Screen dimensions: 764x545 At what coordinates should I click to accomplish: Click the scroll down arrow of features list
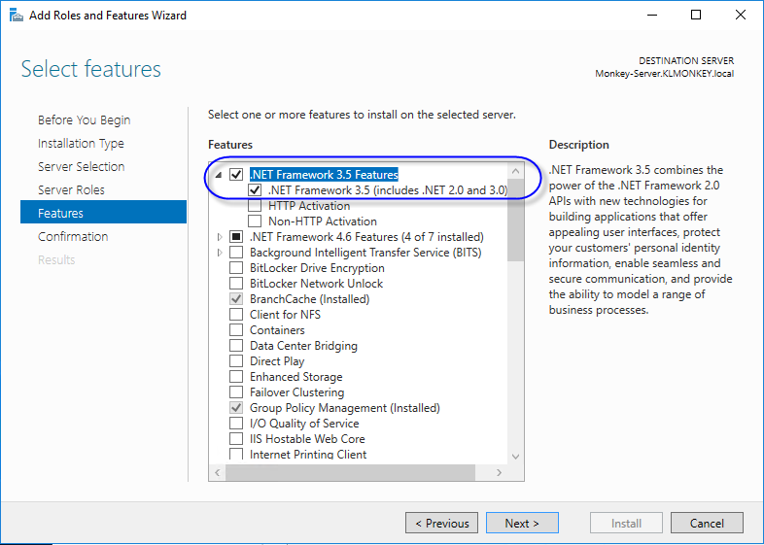pos(515,457)
